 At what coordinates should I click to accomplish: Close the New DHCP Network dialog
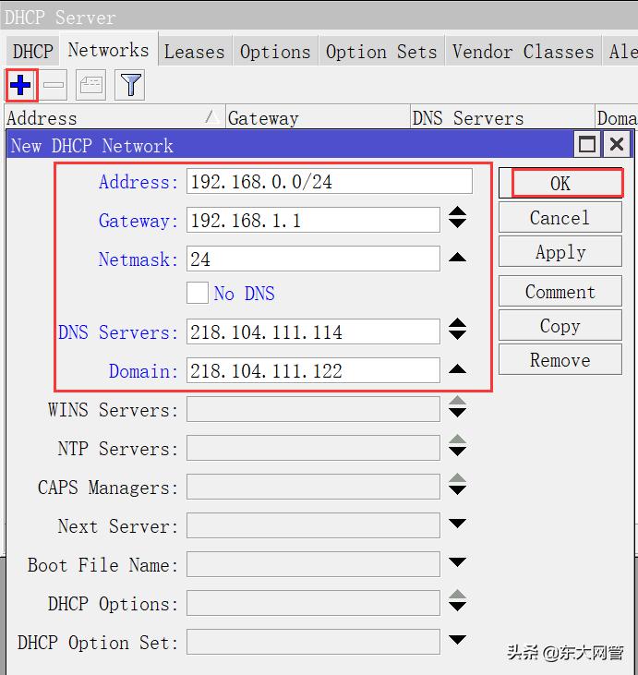coord(617,144)
